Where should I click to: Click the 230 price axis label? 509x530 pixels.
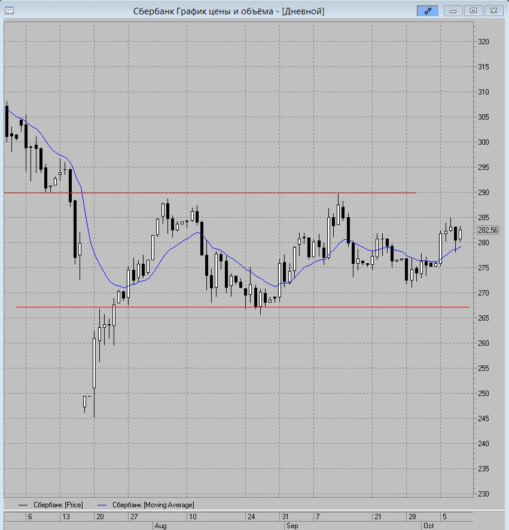[x=483, y=494]
